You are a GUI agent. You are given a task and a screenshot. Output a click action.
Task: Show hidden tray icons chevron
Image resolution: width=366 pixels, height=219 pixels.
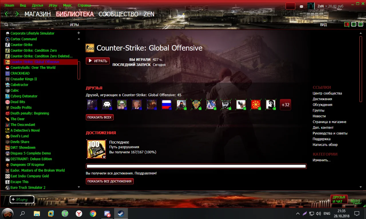[x=298, y=213]
